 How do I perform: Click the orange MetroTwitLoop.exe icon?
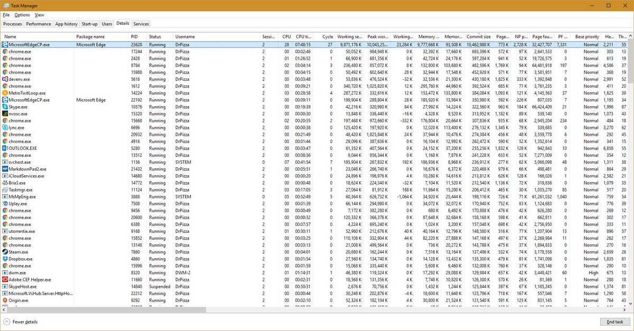pos(5,93)
